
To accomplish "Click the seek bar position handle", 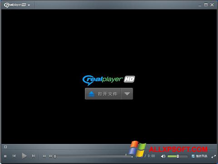I will (55, 156).
